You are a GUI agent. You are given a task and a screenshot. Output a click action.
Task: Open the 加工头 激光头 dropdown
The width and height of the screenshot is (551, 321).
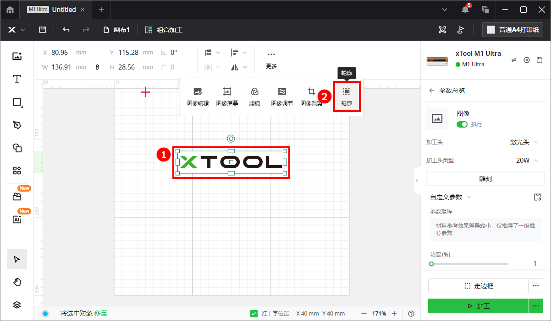click(524, 142)
